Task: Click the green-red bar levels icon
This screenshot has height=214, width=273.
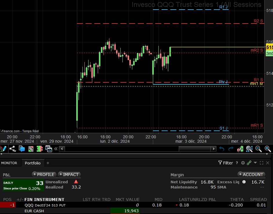Action: click(x=40, y=149)
